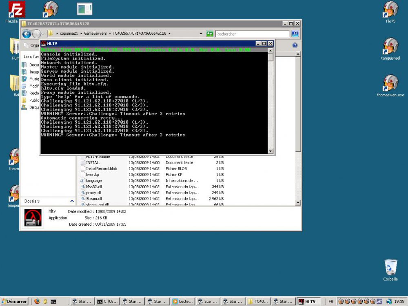
Task: Launch the Flo75 desktop shortcut
Action: [390, 9]
